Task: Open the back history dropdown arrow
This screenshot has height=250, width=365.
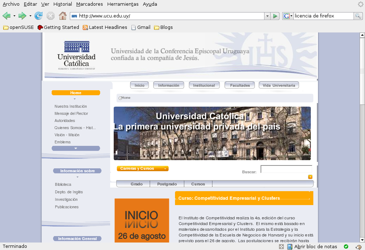Action: (x=14, y=16)
